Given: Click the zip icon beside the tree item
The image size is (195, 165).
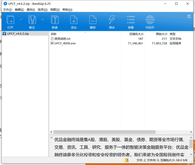Looking at the screenshot, I should click(x=5, y=33).
